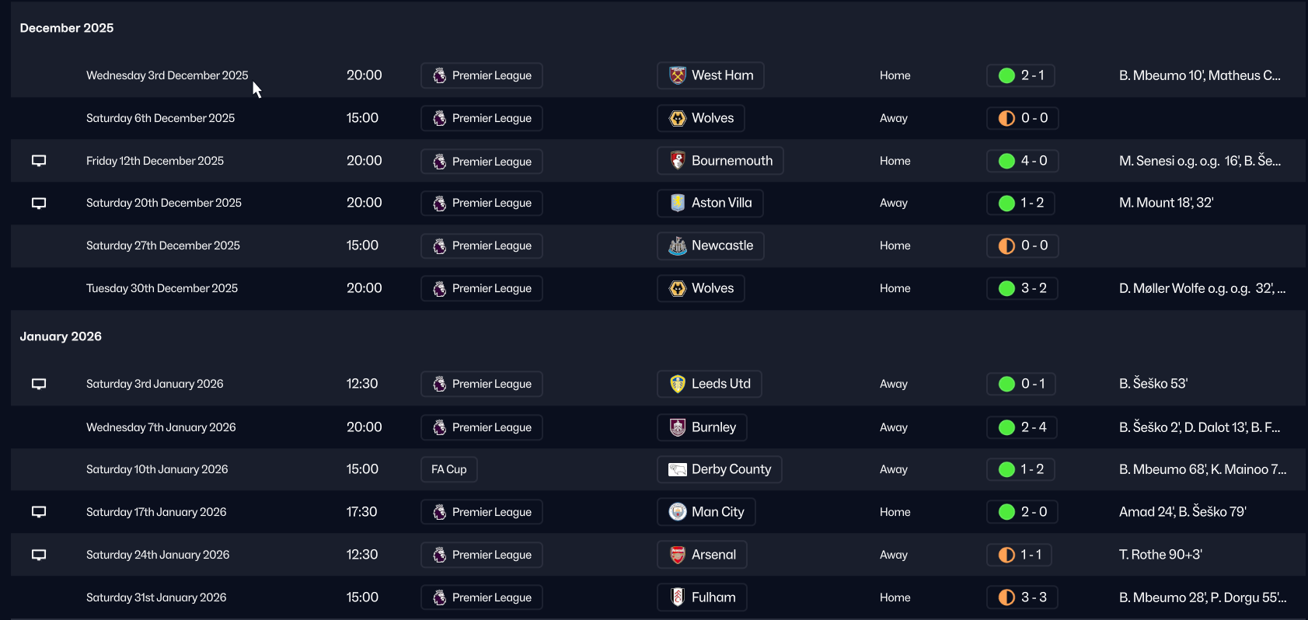Viewport: 1308px width, 620px height.
Task: Click the orange draw indicator for Arsenal
Action: pos(1006,555)
